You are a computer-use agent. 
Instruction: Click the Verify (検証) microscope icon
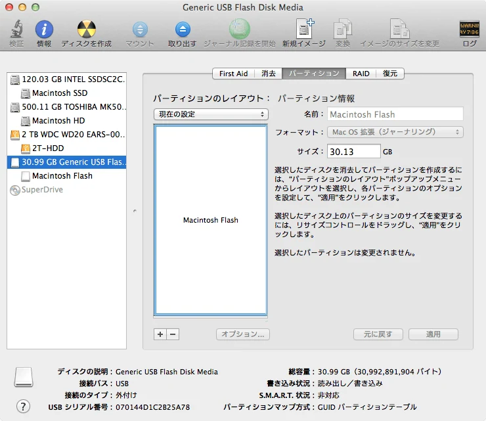pos(16,30)
